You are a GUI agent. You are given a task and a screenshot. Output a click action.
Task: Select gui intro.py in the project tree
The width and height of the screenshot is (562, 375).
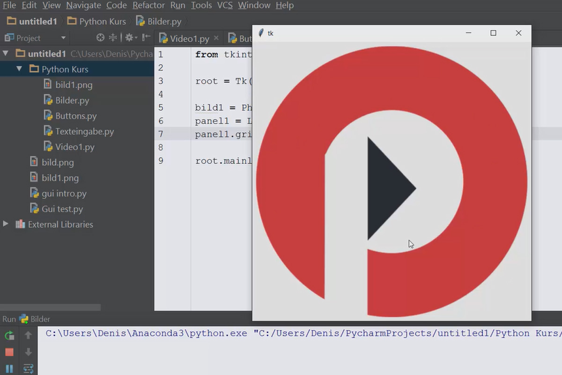click(58, 193)
